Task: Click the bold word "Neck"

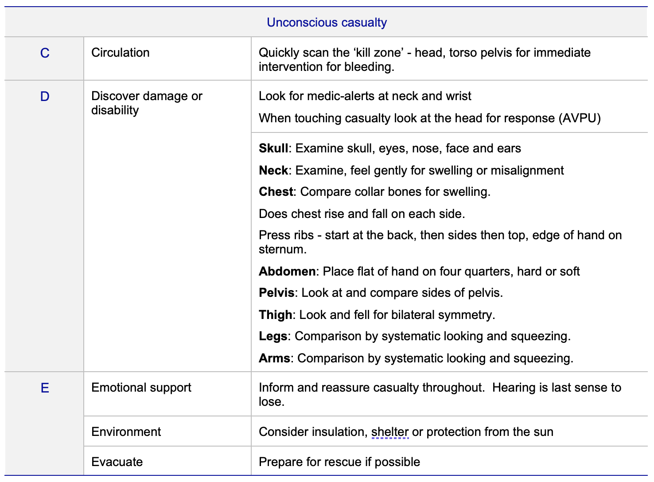Action: [273, 171]
